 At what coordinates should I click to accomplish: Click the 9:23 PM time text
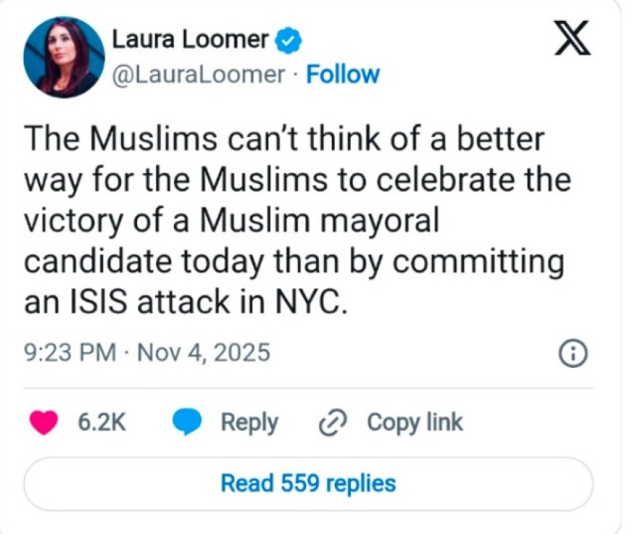(69, 353)
